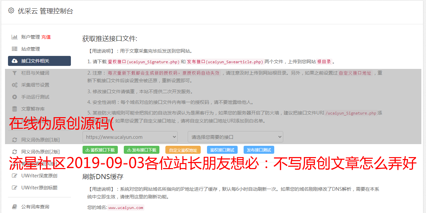The image size is (426, 213).
Task: Click the 刷新DNS缓存 heading
Action: (x=103, y=176)
